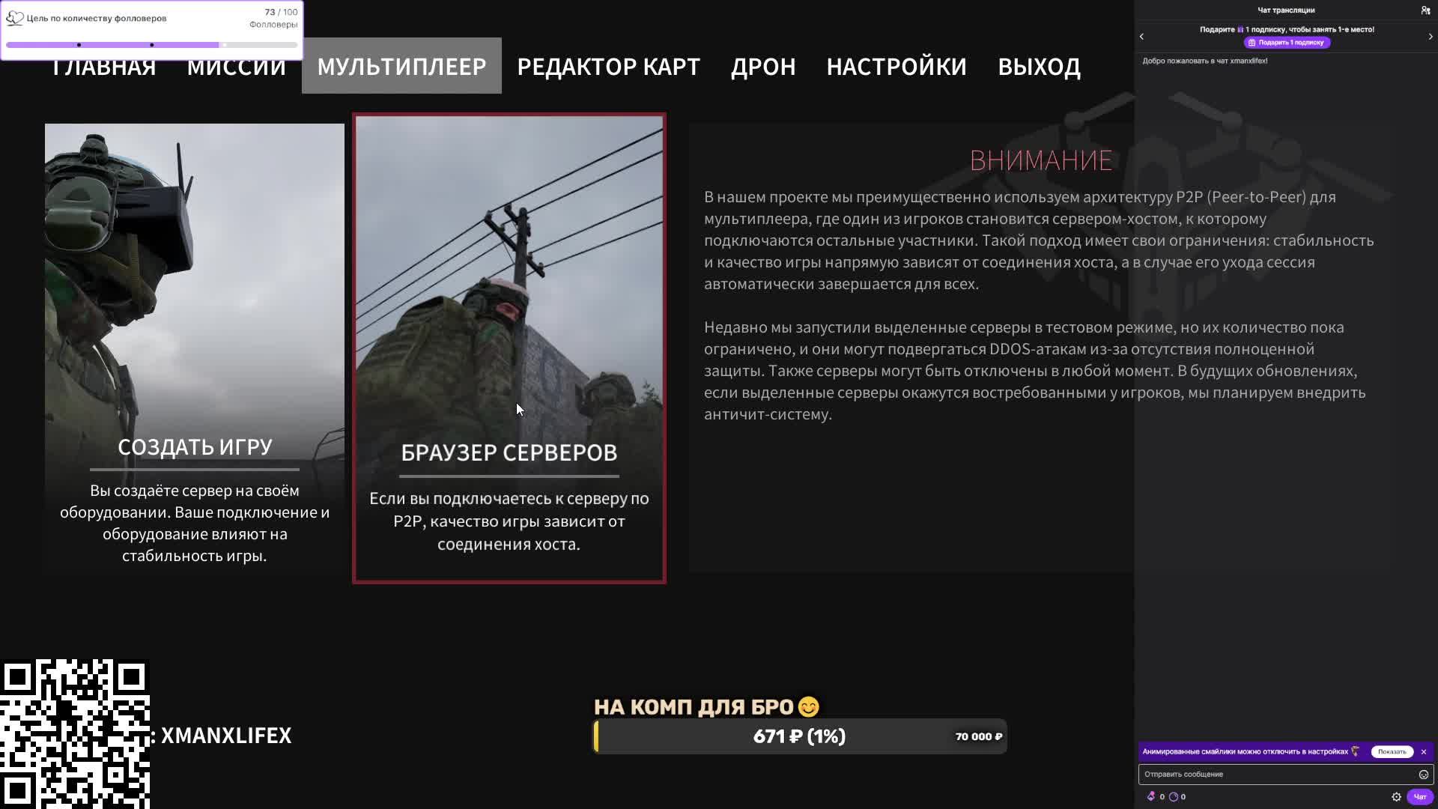Click inside the Отправить сообщение input field
Image resolution: width=1438 pixels, height=809 pixels.
point(1273,775)
